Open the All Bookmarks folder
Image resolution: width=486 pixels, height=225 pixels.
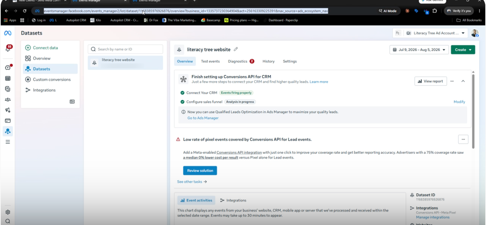[469, 20]
